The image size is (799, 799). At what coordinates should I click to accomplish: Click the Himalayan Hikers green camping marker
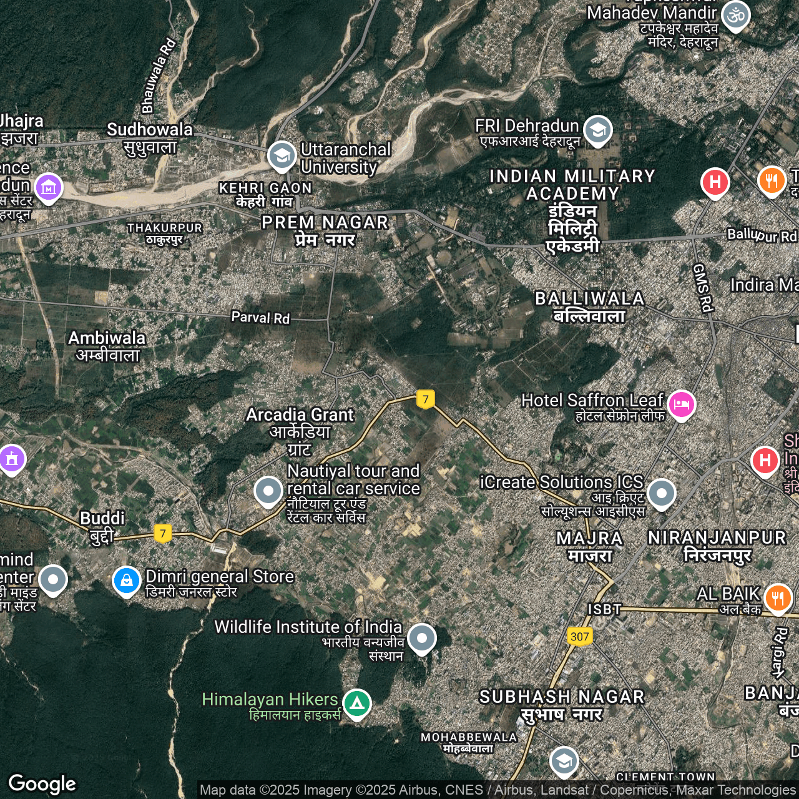(x=357, y=703)
